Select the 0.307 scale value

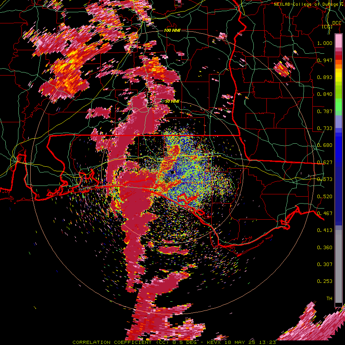(x=325, y=264)
